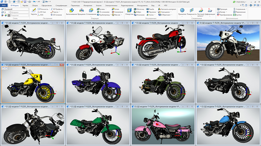Screen dimensions: 261x146
Task: Open the Измерение ribbon tab
Action: click(88, 5)
